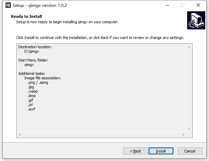This screenshot has width=209, height=161.
Task: Click the horizontal scrollbar right arrow
Action: pyautogui.click(x=183, y=134)
